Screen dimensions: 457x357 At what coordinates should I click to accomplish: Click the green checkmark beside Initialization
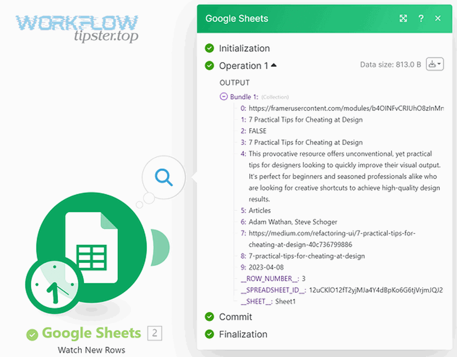(209, 48)
